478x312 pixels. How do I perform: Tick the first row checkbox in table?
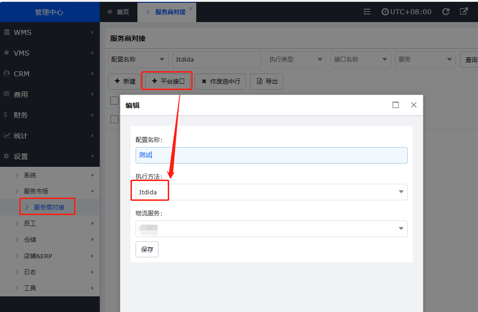tap(114, 101)
